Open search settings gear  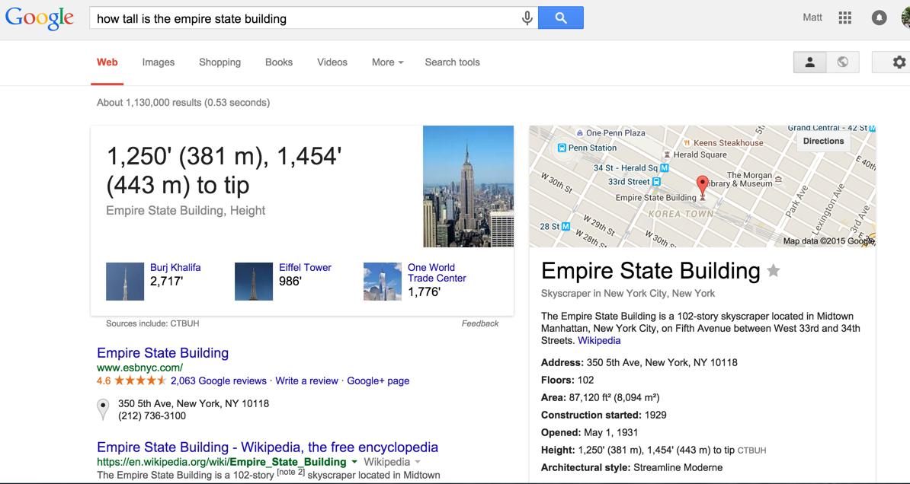(899, 62)
